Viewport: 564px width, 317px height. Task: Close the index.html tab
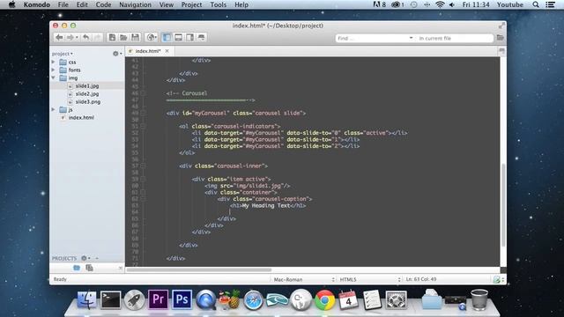[x=167, y=51]
